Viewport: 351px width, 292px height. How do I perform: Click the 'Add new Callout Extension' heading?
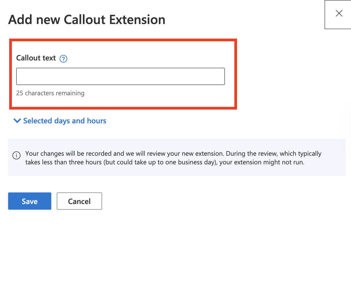click(x=87, y=20)
